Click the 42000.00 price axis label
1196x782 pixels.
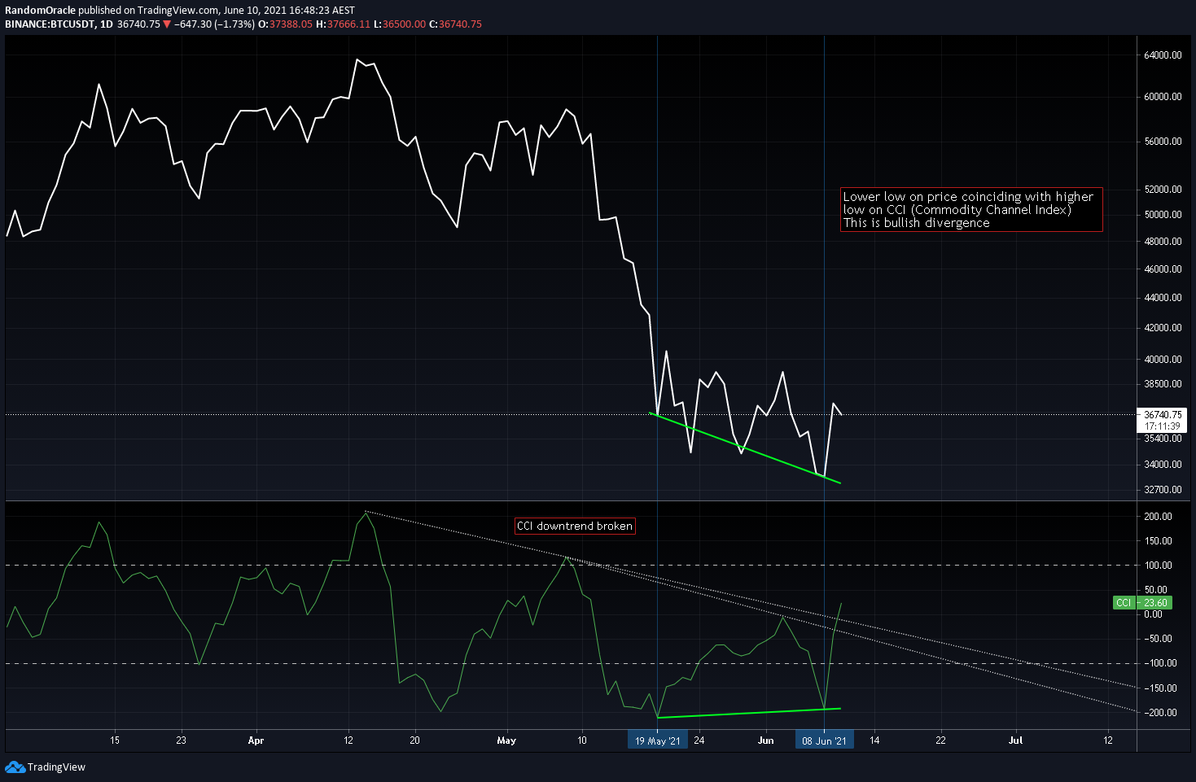pos(1163,328)
